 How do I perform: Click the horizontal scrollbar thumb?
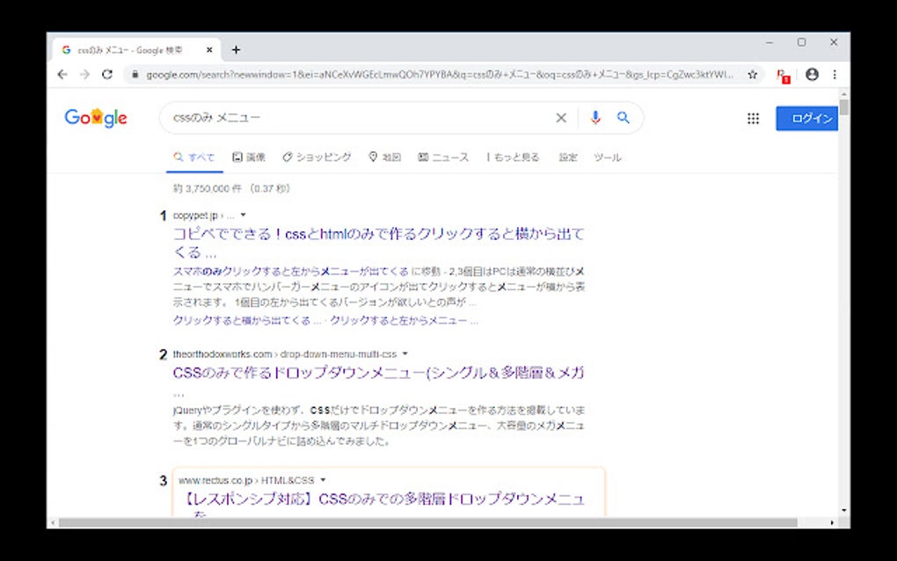click(428, 522)
